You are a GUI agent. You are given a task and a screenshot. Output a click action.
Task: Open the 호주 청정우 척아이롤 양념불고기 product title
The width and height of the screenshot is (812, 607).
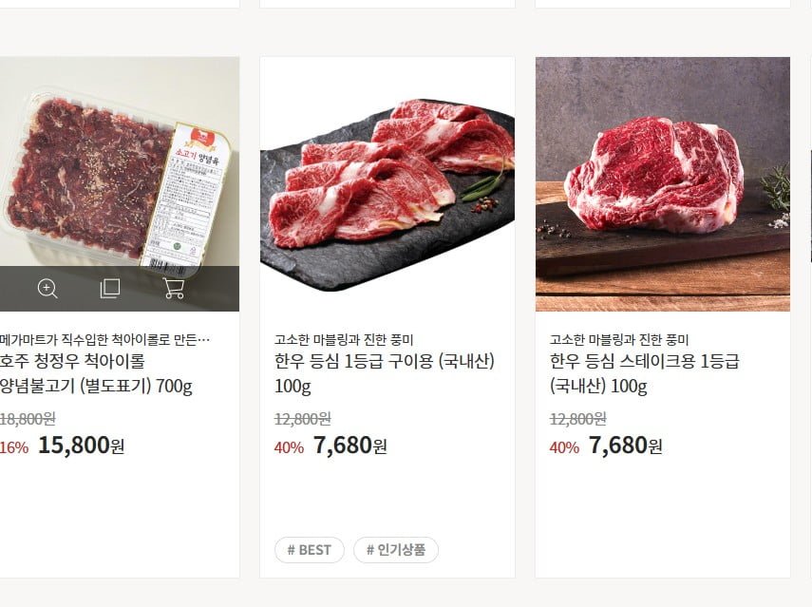tap(95, 373)
